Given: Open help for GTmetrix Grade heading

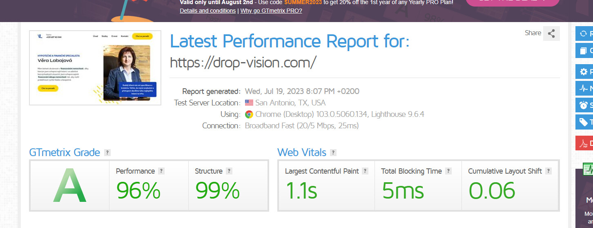Looking at the screenshot, I should 107,153.
